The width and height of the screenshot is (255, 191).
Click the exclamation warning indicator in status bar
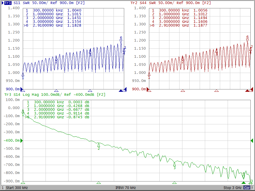click(x=252, y=188)
